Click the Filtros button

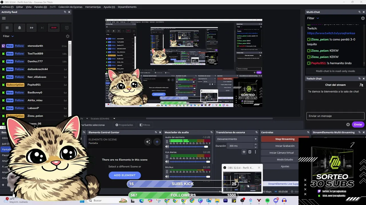145,125
